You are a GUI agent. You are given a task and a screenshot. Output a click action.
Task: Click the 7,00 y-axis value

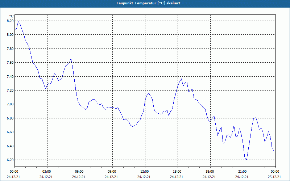(x=10, y=104)
